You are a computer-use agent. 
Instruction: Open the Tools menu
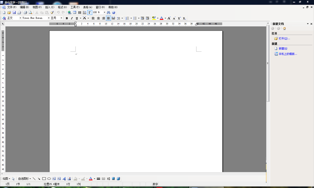75,7
